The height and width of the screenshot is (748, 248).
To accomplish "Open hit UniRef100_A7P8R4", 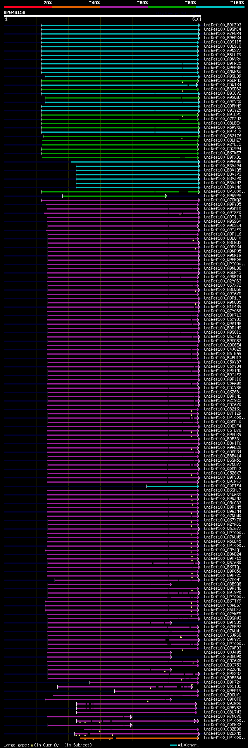I will click(x=223, y=33).
